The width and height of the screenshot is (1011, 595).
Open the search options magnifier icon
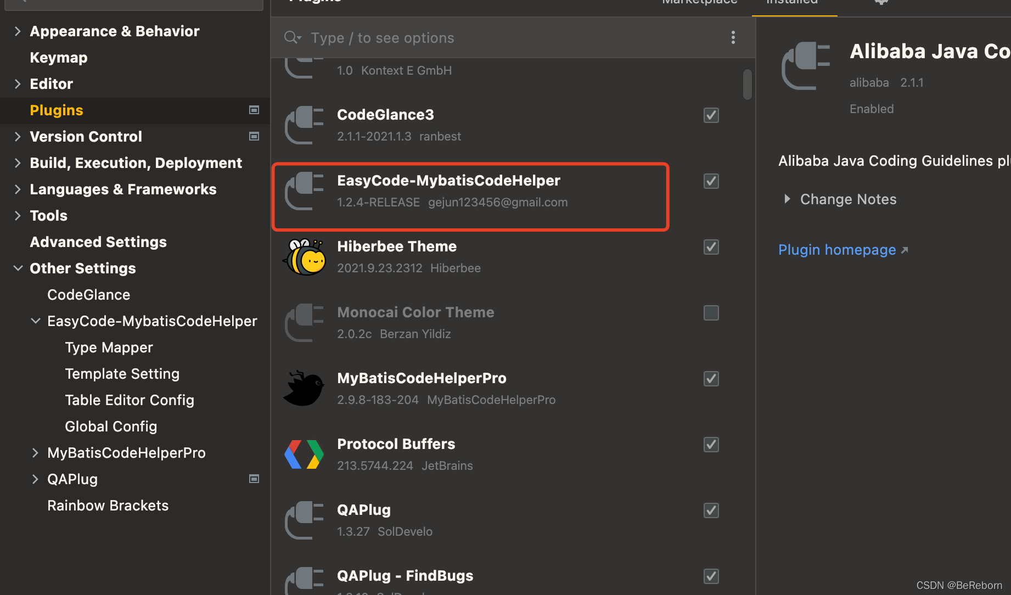click(293, 37)
